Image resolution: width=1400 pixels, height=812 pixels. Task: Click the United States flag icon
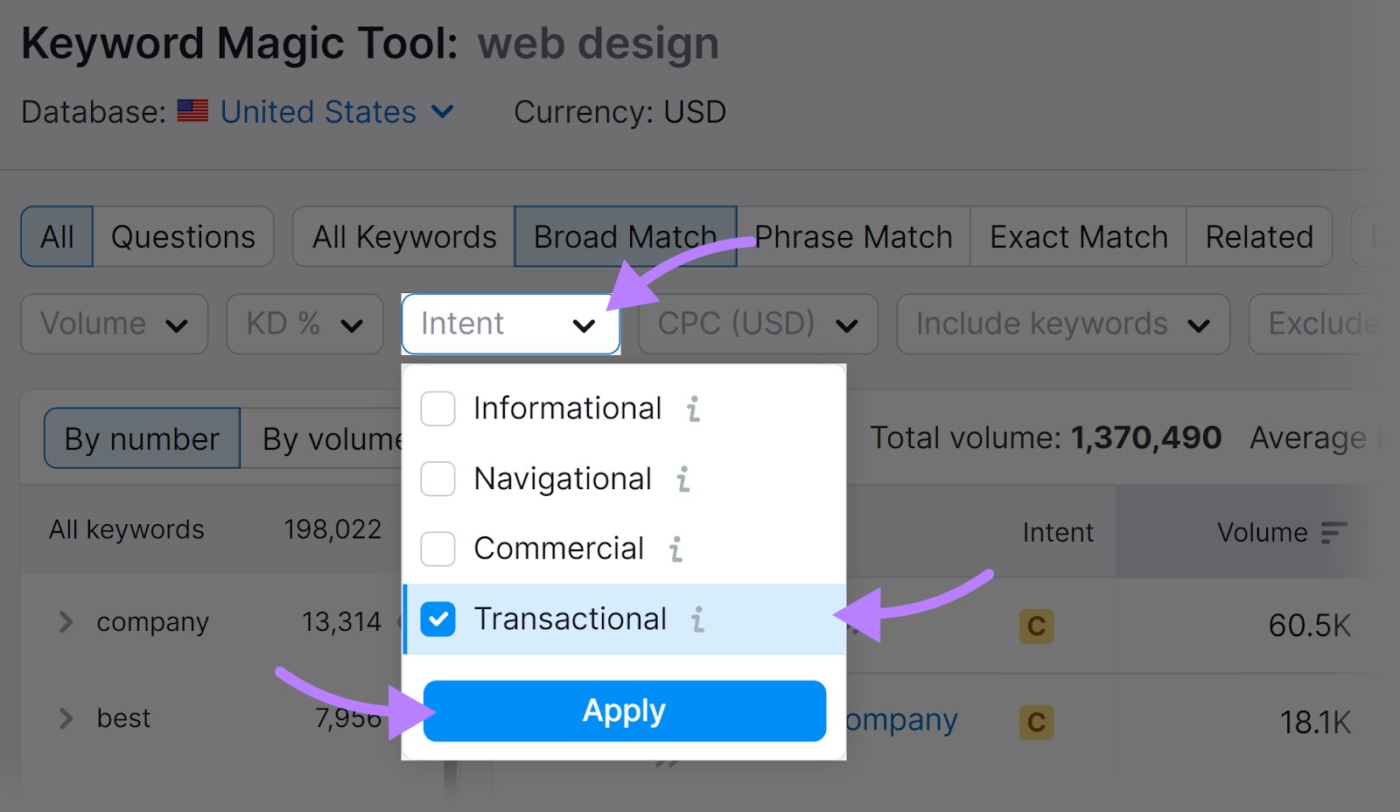click(192, 111)
